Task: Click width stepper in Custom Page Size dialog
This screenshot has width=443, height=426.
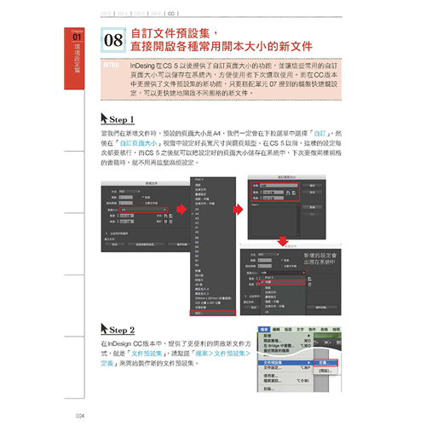Action: click(x=261, y=193)
